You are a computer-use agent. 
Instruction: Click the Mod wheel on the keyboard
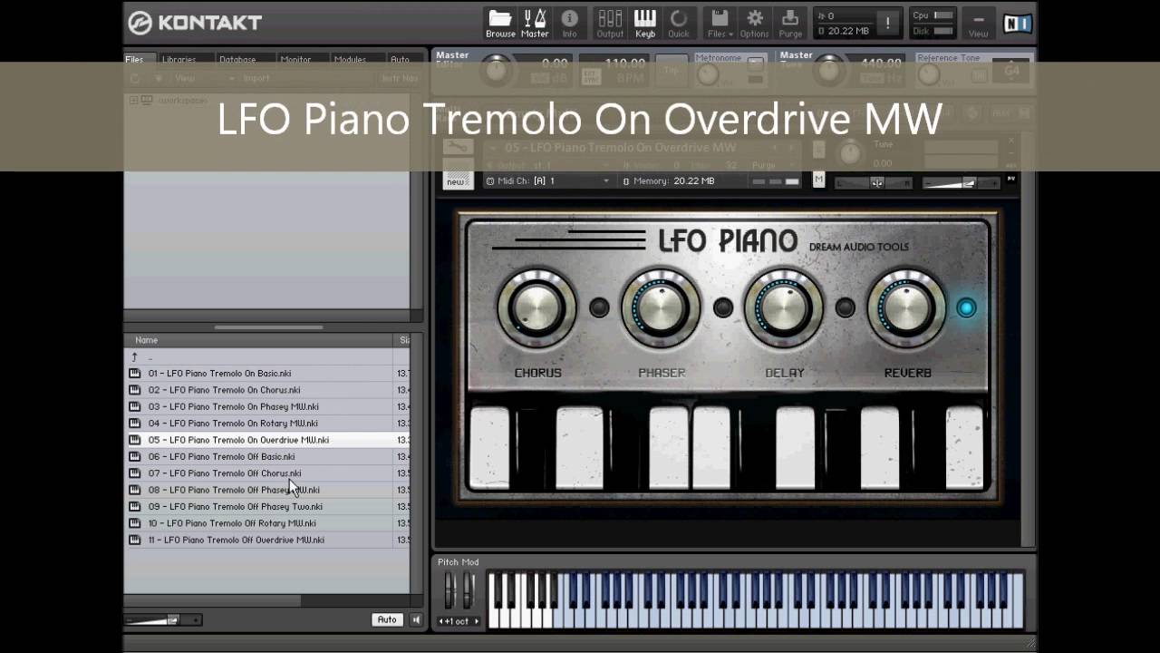468,590
